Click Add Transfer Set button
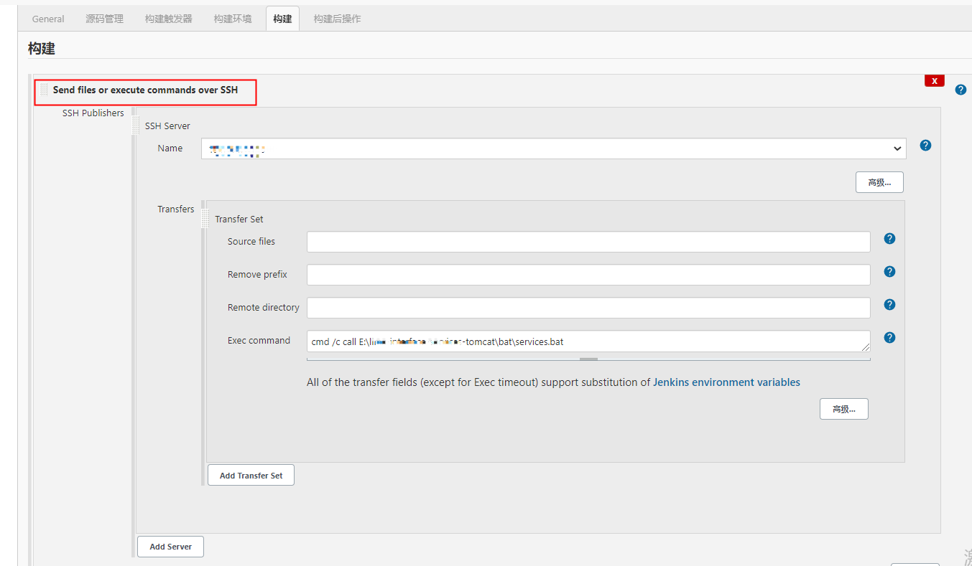972x566 pixels. click(x=251, y=475)
